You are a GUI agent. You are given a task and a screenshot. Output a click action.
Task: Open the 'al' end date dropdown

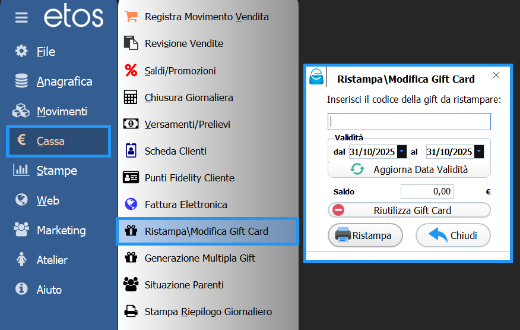pos(479,152)
